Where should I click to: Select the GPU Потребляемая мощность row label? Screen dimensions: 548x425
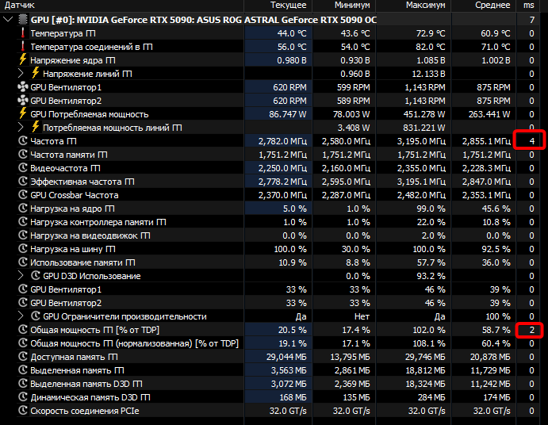90,114
